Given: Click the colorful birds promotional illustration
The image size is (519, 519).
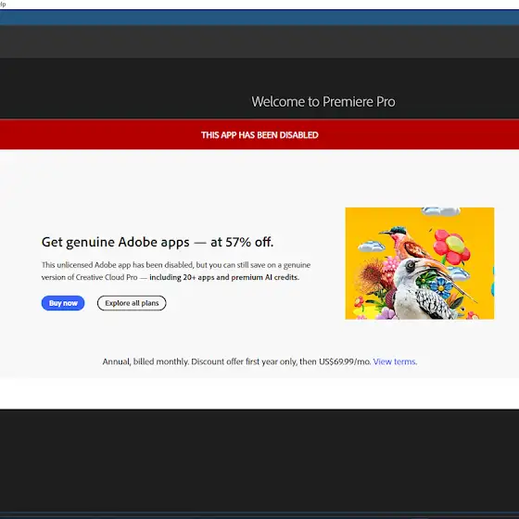Looking at the screenshot, I should tap(419, 263).
